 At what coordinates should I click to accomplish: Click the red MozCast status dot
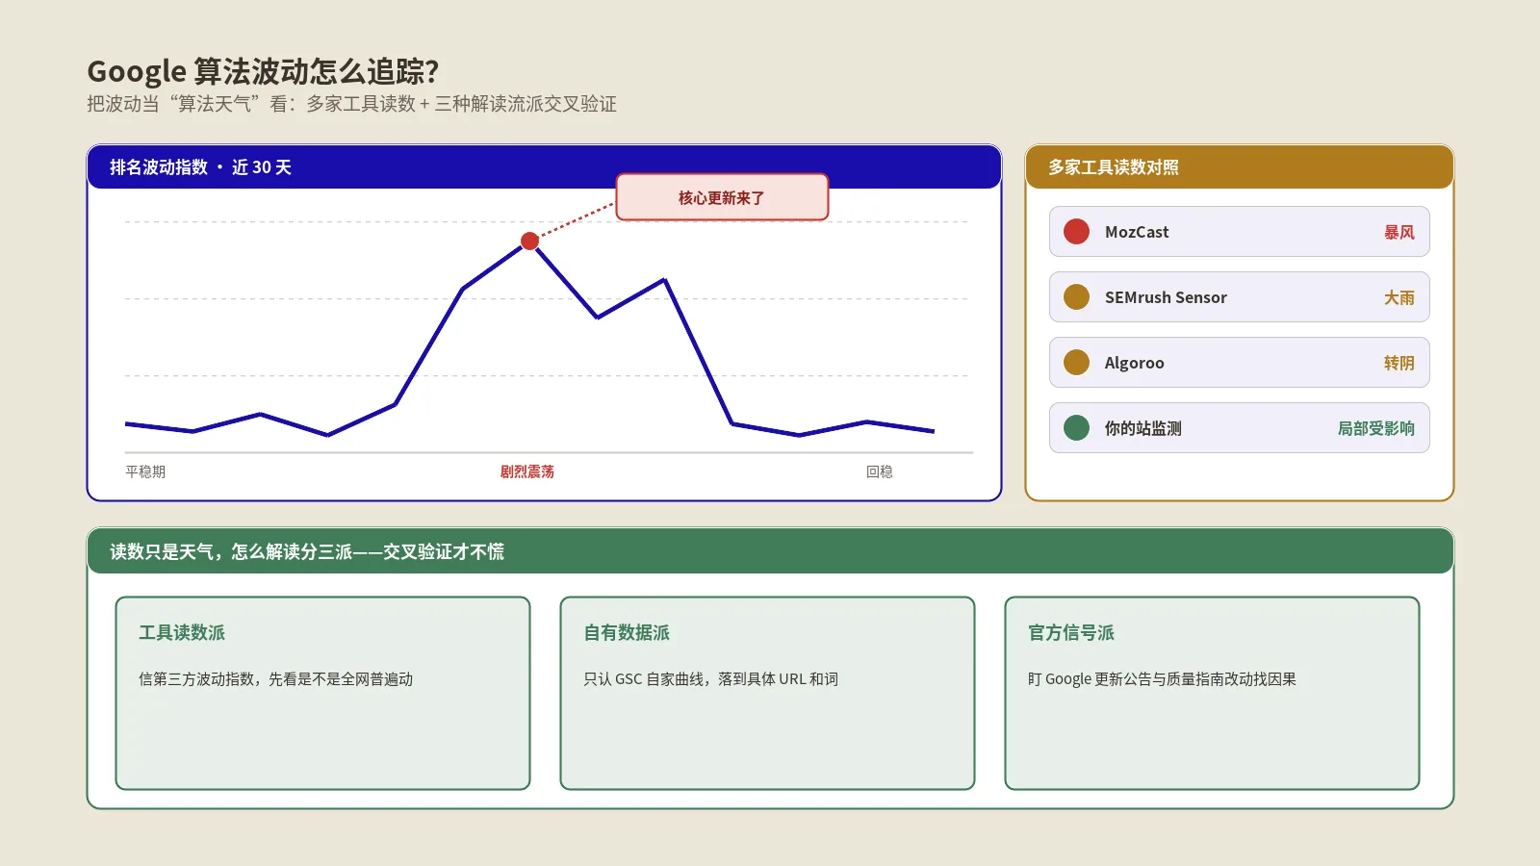pyautogui.click(x=1076, y=232)
